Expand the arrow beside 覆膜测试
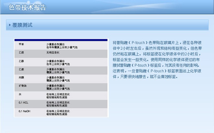This screenshot has width=214, height=133. pyautogui.click(x=10, y=25)
